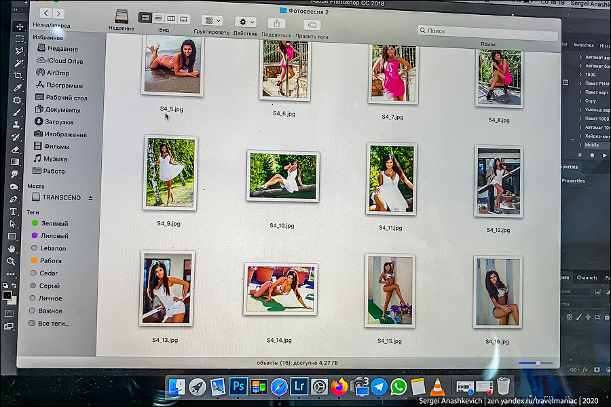Switch to the Channels tab
611x407 pixels.
(x=587, y=277)
